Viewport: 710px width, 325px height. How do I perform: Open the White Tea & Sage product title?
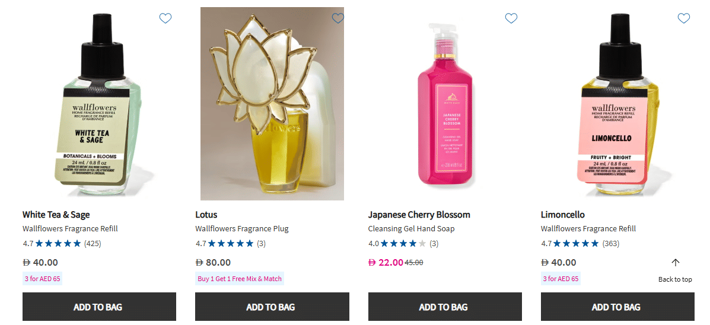pos(56,215)
